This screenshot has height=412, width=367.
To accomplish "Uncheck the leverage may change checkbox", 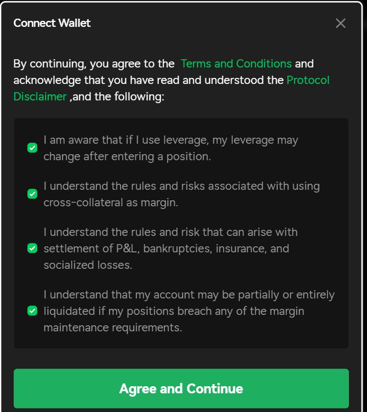I will tap(32, 148).
